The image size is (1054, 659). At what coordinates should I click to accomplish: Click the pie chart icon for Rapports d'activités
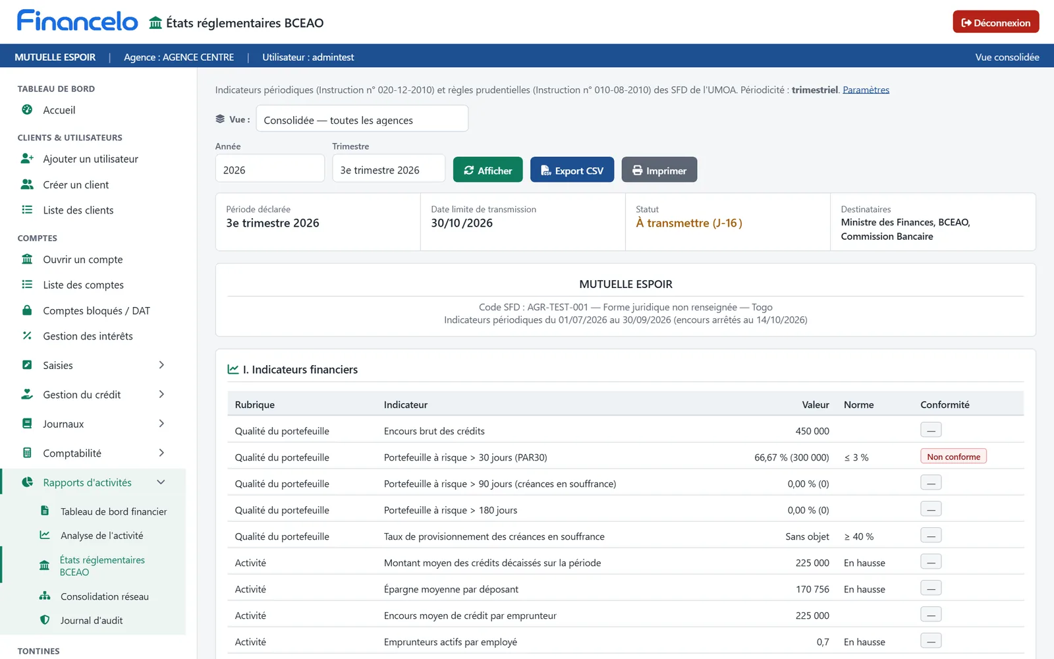[27, 482]
